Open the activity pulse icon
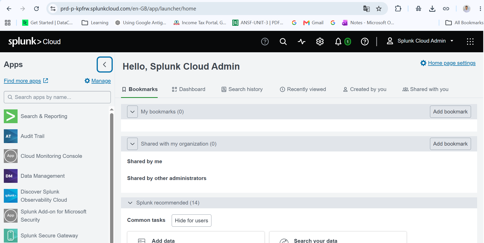Viewport: 484px width, 243px height. pyautogui.click(x=302, y=41)
